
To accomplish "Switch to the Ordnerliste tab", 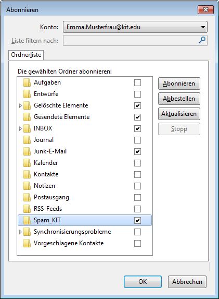I will pos(26,55).
